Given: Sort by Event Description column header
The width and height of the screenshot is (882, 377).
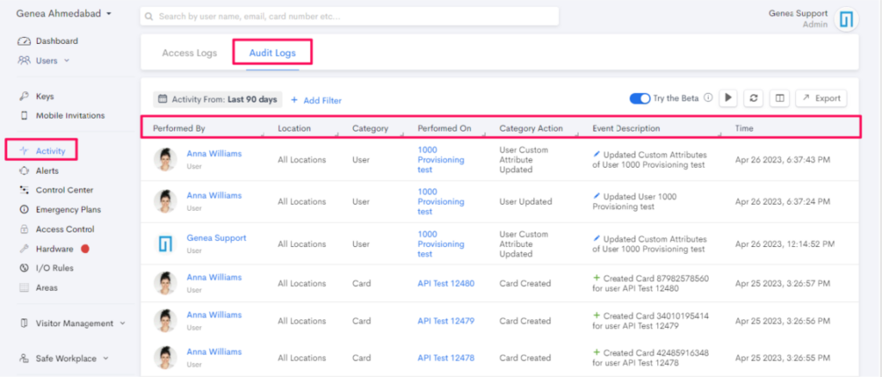Looking at the screenshot, I should tap(626, 128).
